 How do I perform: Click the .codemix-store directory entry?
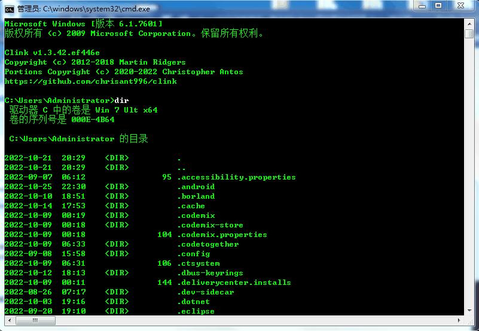click(x=210, y=225)
